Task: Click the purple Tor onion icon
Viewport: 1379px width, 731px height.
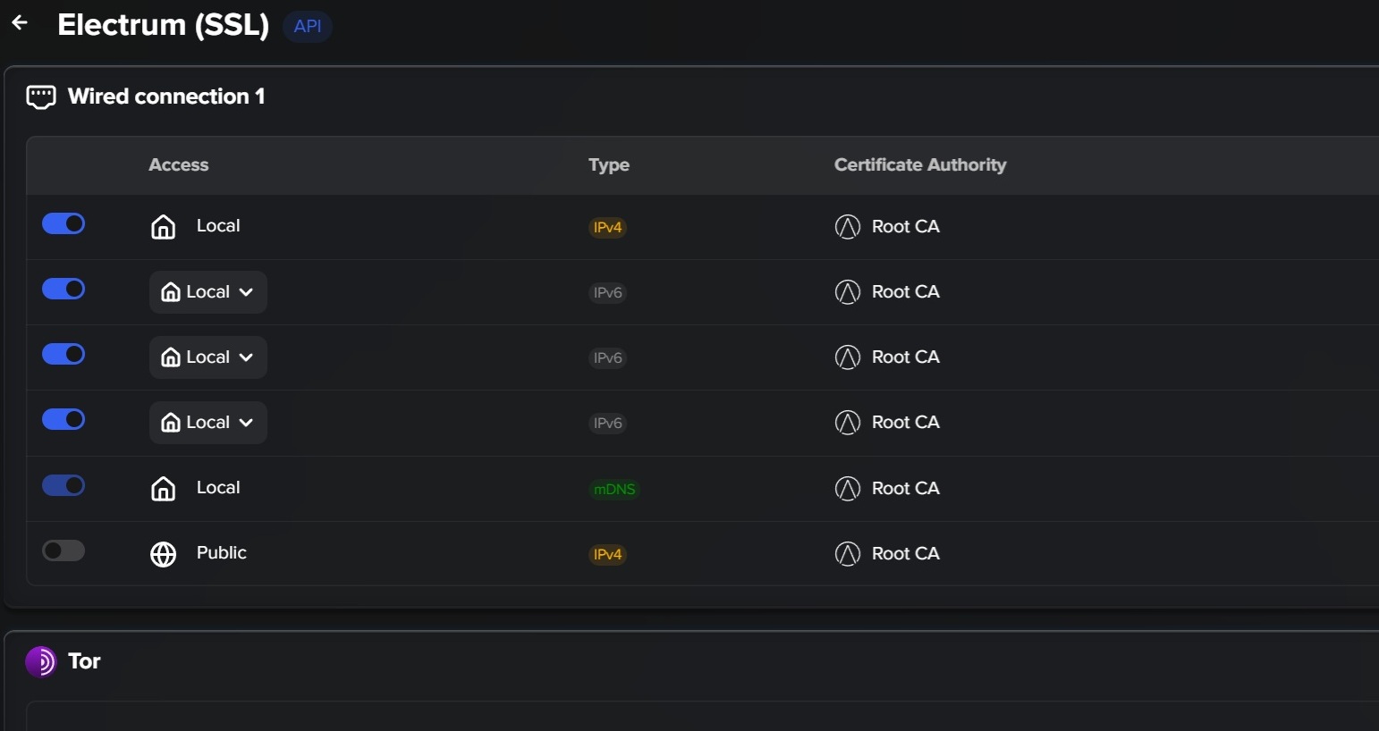Action: coord(41,661)
